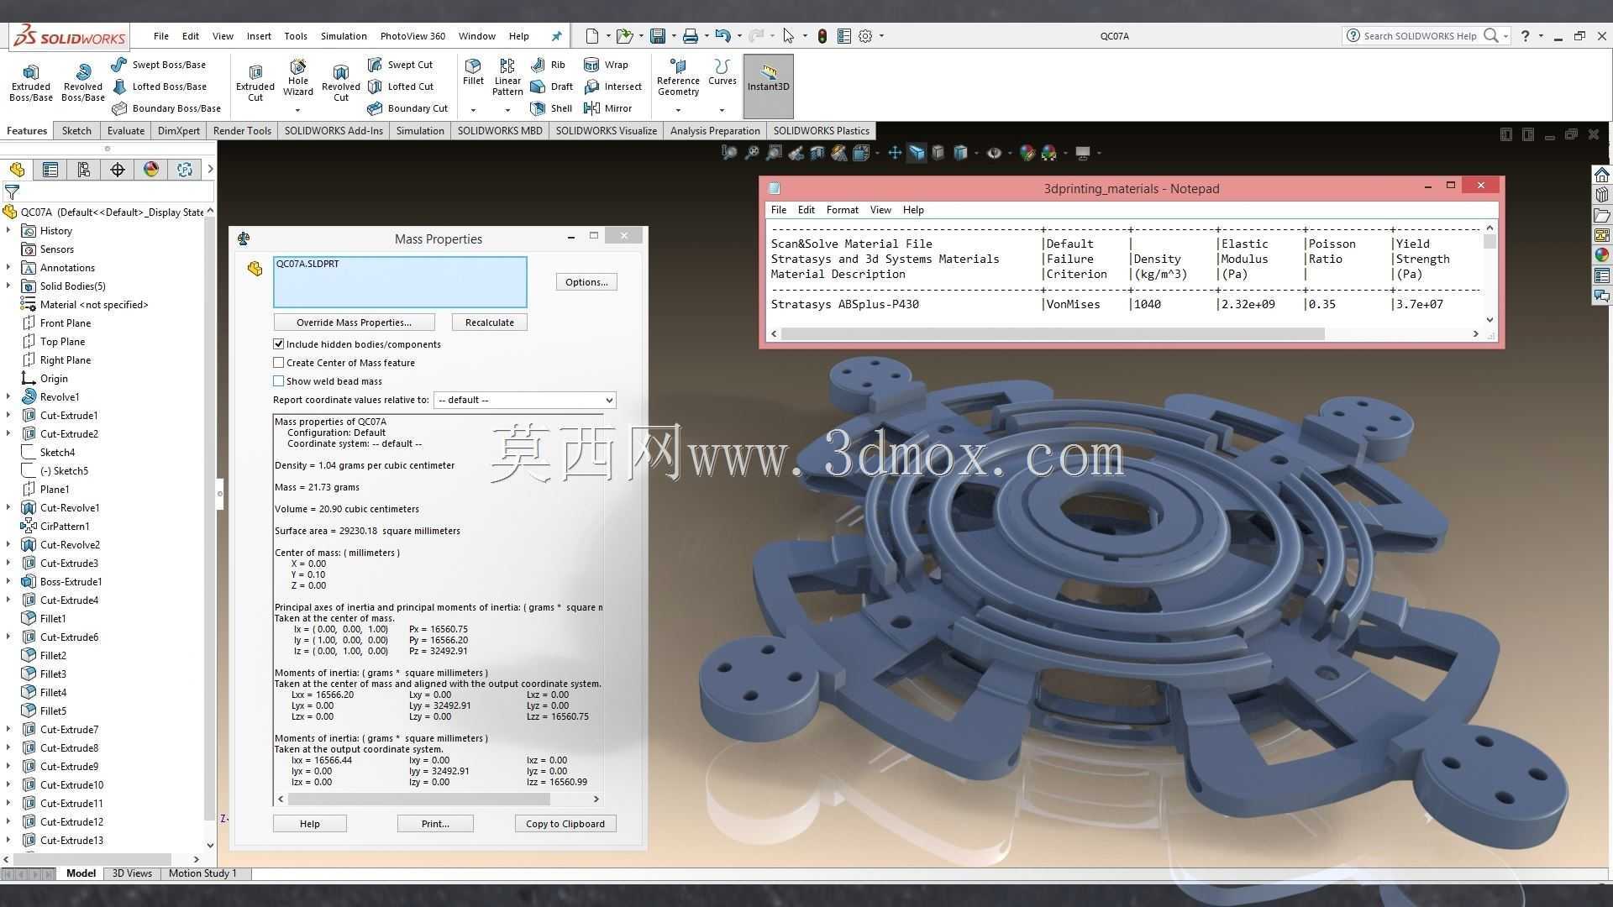Expand the Cut-Extrude1 feature node
This screenshot has height=907, width=1613.
[8, 416]
